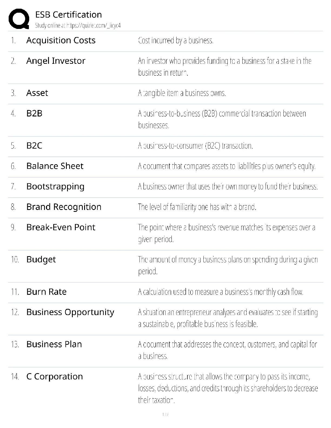Select the Brand Recognition term

(x=64, y=207)
